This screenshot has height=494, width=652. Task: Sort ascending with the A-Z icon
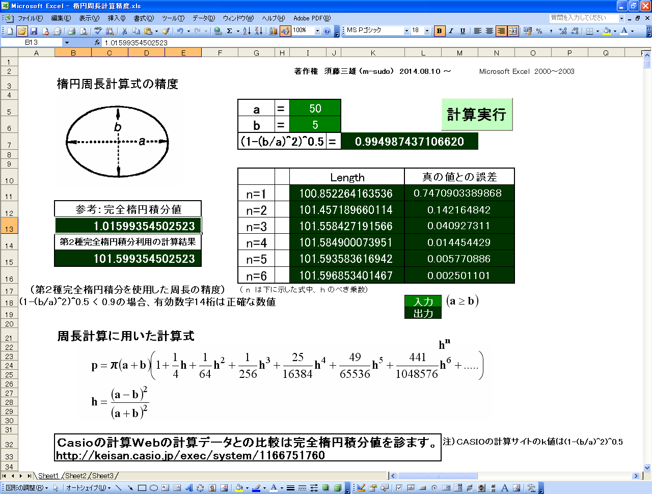tap(247, 31)
